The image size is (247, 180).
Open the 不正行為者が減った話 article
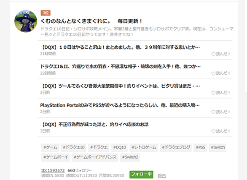[x=94, y=125]
